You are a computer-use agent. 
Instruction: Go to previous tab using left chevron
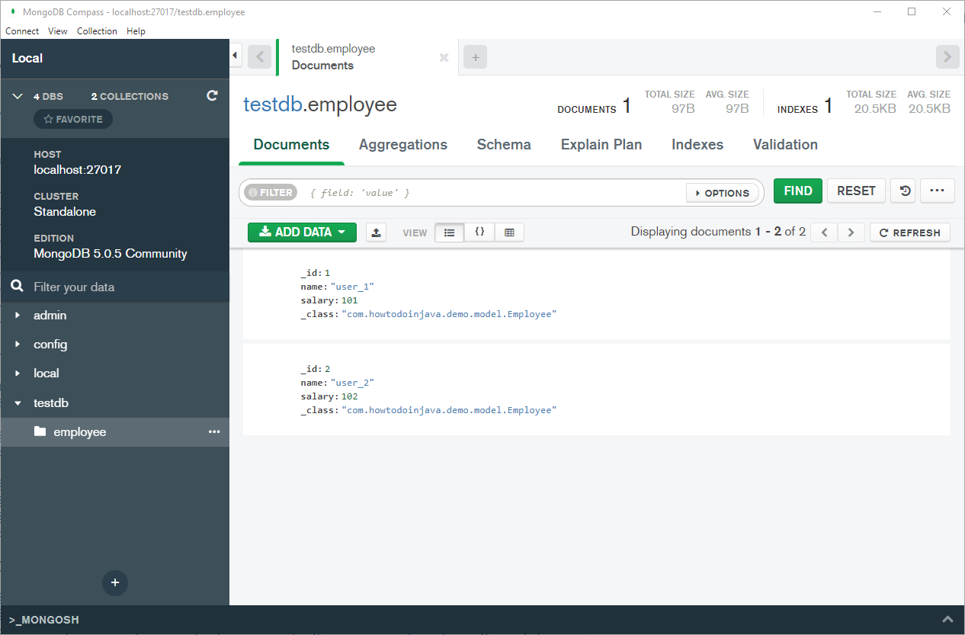tap(260, 57)
